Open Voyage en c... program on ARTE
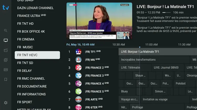This screenshot has height=110, width=197. point(129,99)
